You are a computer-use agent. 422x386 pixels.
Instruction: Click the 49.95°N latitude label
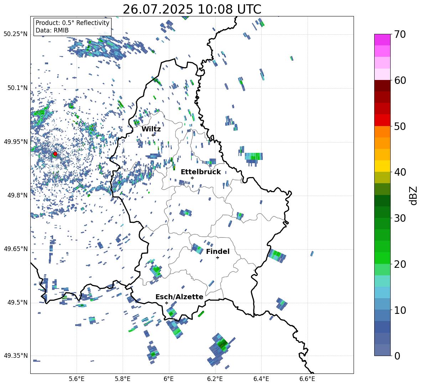point(16,141)
